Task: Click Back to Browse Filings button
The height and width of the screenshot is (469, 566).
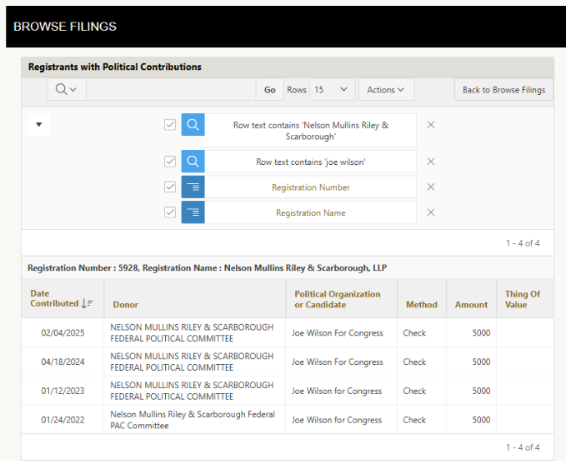Action: [503, 90]
